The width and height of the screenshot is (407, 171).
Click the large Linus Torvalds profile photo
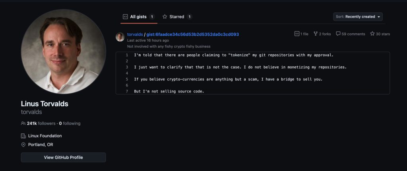click(x=63, y=52)
